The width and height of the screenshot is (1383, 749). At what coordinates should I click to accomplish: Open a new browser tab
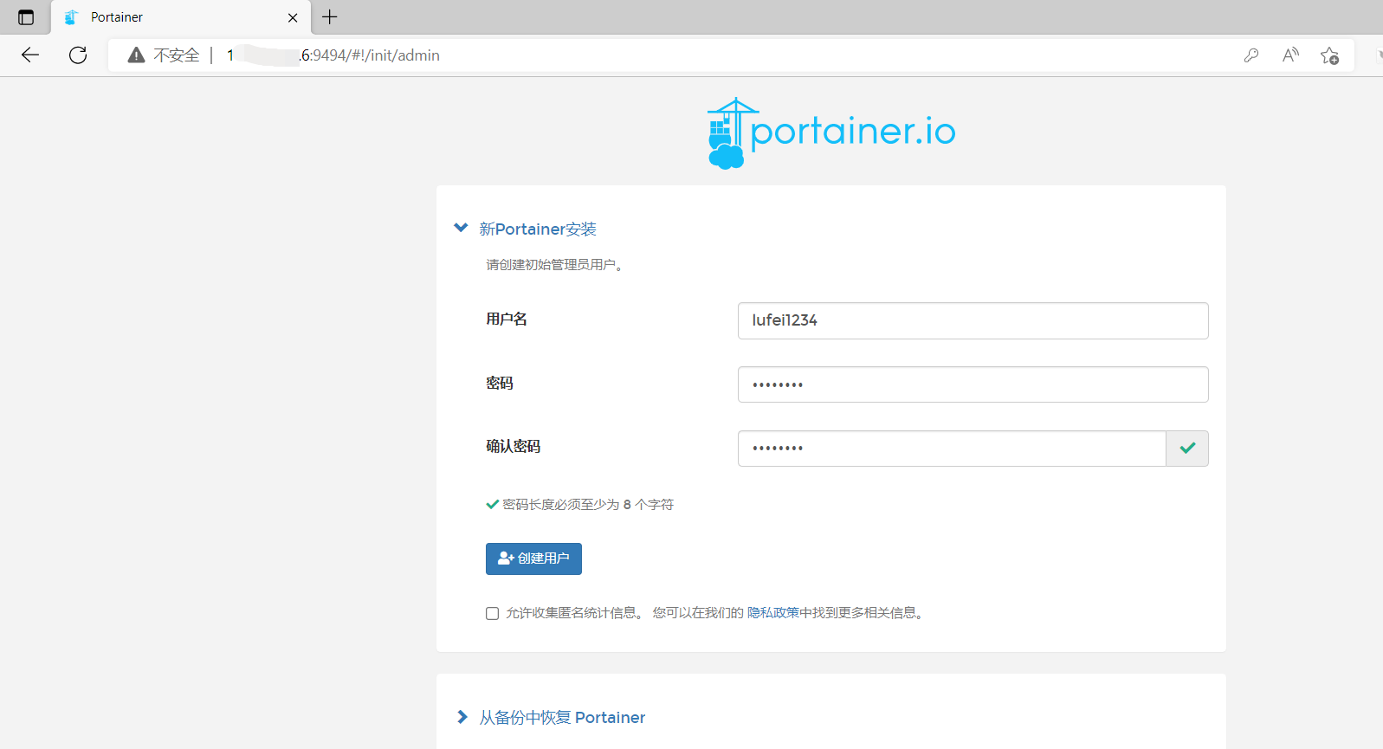(330, 16)
